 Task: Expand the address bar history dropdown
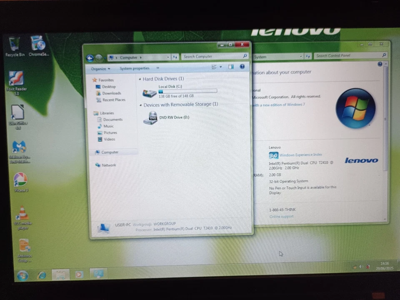(167, 57)
